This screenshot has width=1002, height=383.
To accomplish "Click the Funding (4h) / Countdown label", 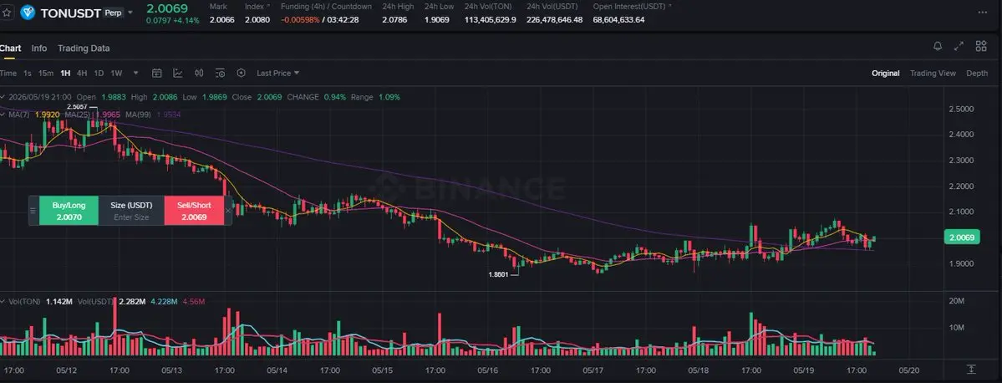I will point(326,7).
